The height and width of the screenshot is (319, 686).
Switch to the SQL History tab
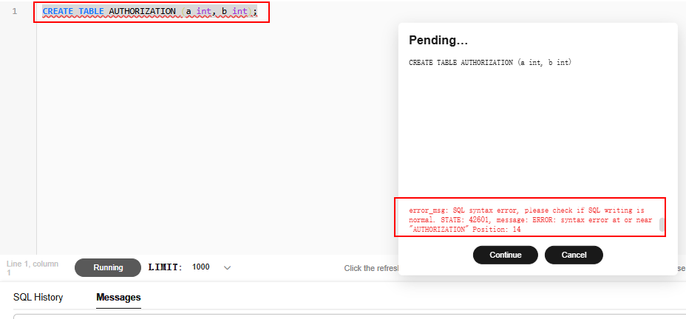point(38,298)
